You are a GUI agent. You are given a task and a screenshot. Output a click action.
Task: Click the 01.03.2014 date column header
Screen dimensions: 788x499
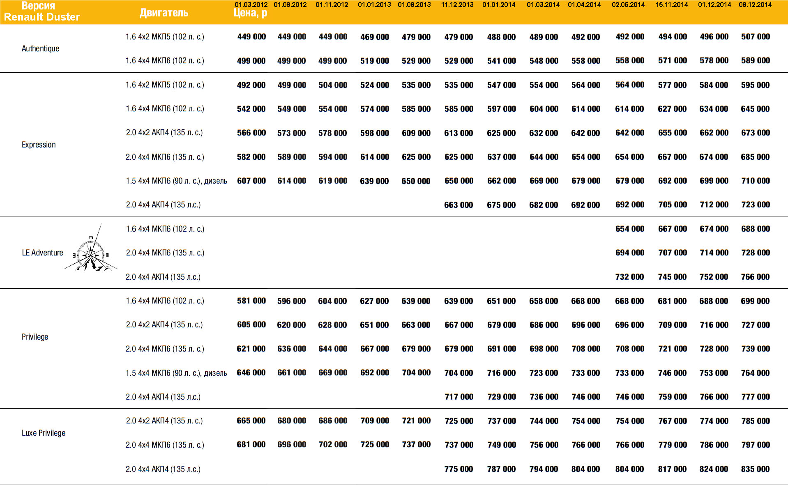[x=543, y=5]
